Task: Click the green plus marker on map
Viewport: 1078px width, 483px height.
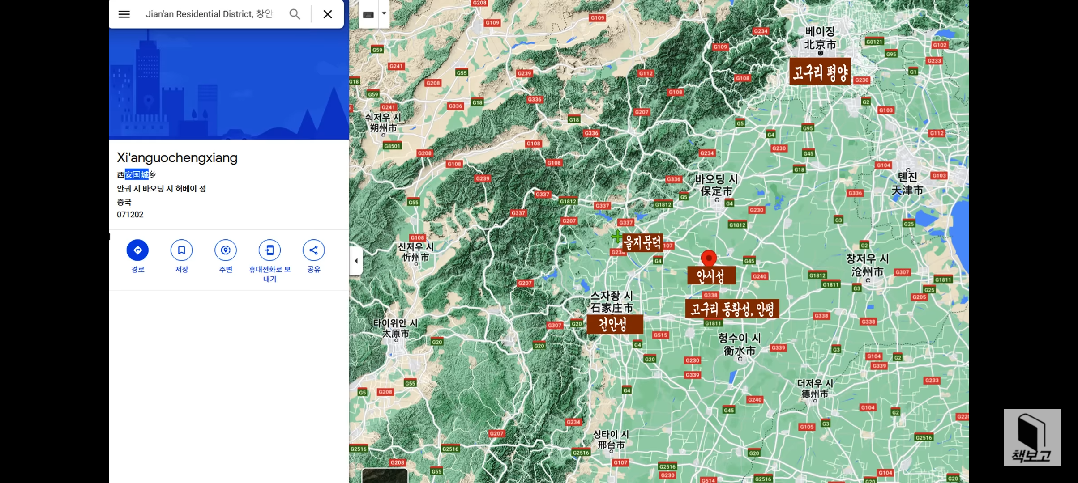Action: click(x=617, y=236)
